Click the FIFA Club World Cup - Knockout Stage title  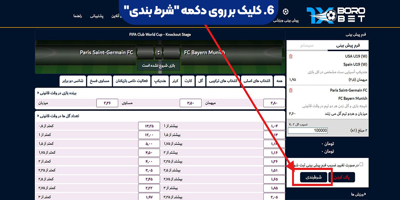click(x=160, y=34)
